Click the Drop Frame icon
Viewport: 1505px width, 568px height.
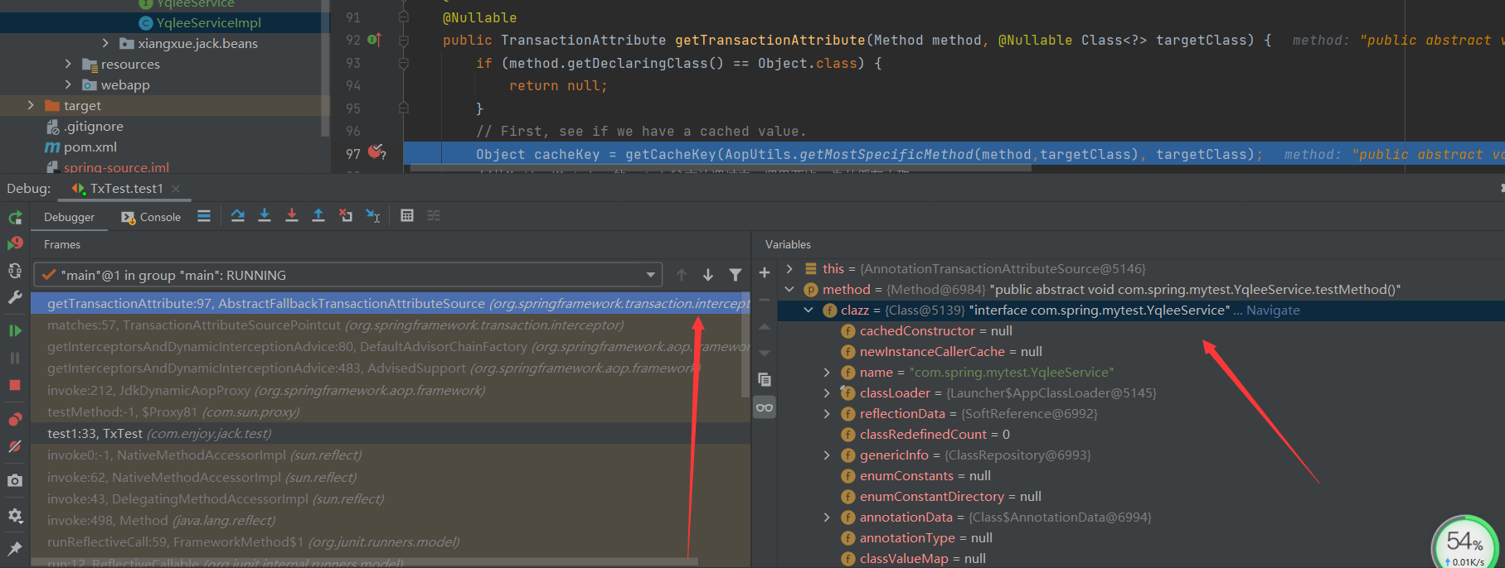click(346, 216)
